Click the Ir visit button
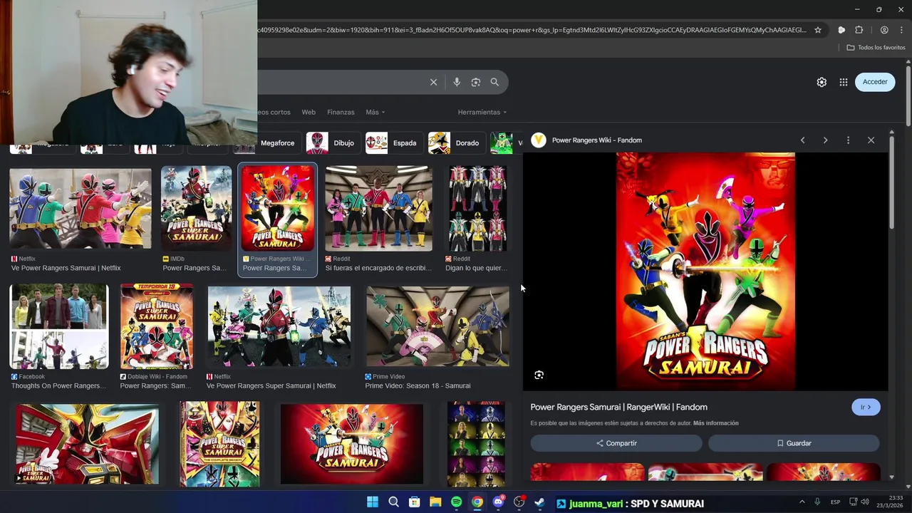 [866, 407]
